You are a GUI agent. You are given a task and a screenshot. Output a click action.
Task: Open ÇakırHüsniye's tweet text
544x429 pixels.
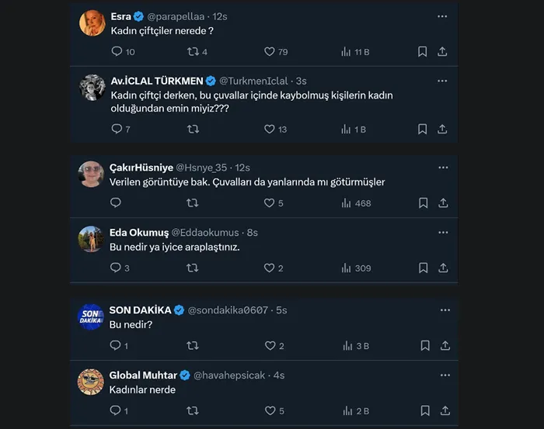[x=248, y=182]
